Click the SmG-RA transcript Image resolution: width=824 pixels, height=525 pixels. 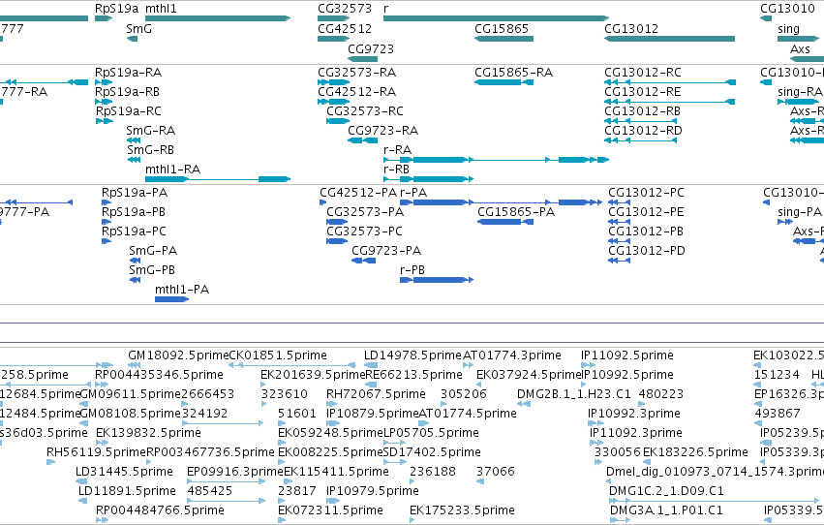134,140
